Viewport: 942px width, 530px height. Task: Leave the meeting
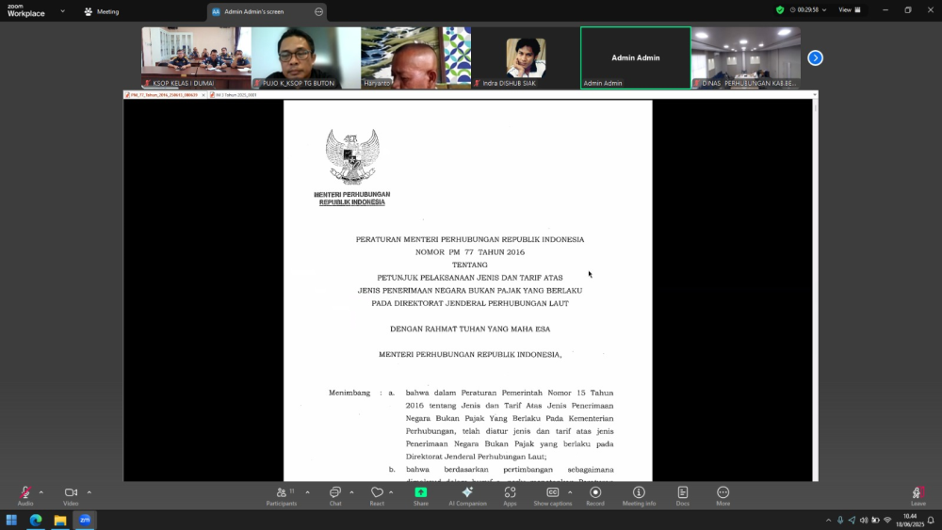tap(918, 496)
